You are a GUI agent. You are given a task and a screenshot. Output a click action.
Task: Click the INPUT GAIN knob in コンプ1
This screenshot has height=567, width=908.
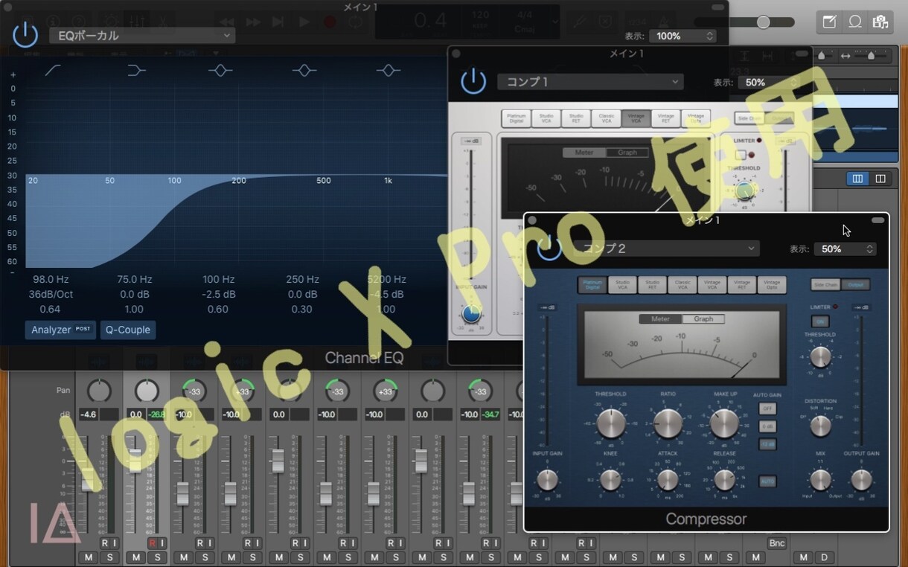pyautogui.click(x=471, y=313)
